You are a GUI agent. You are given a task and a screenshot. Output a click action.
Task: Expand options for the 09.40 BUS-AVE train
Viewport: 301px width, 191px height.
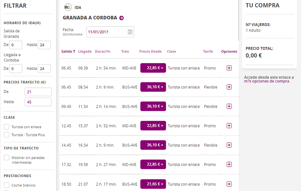coord(229,107)
